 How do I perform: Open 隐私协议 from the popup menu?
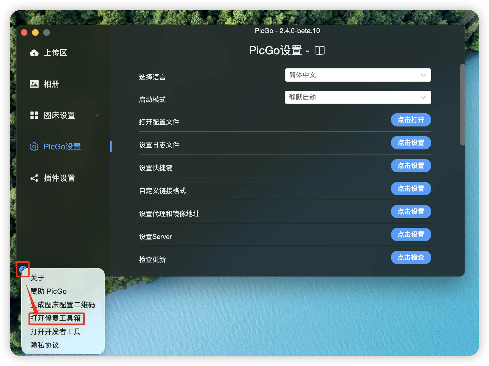(x=45, y=345)
